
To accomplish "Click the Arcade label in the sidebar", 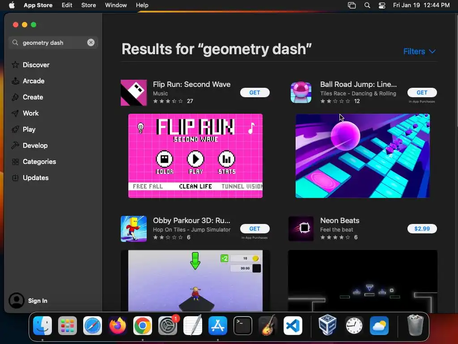I will (34, 81).
